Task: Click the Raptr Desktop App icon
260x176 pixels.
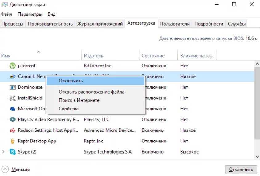Action: [12, 141]
